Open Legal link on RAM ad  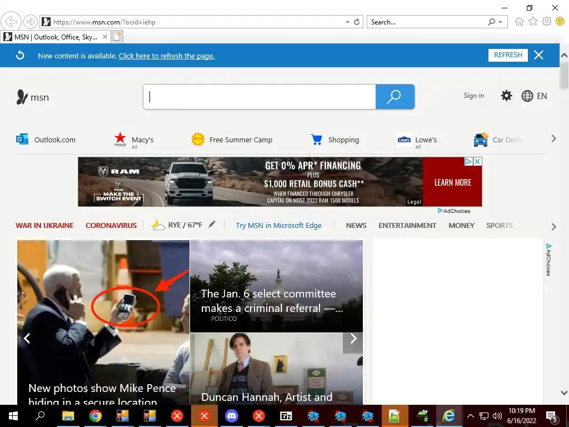click(x=414, y=201)
